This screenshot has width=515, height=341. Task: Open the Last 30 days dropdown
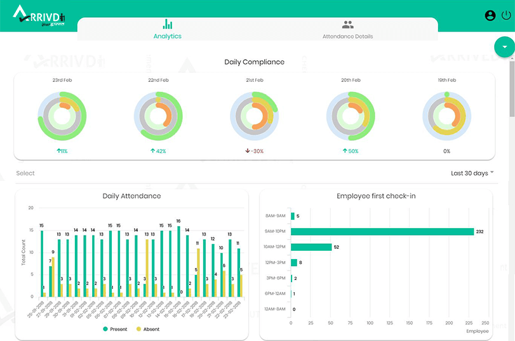click(x=472, y=173)
